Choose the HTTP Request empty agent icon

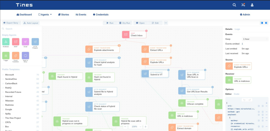click(x=35, y=42)
